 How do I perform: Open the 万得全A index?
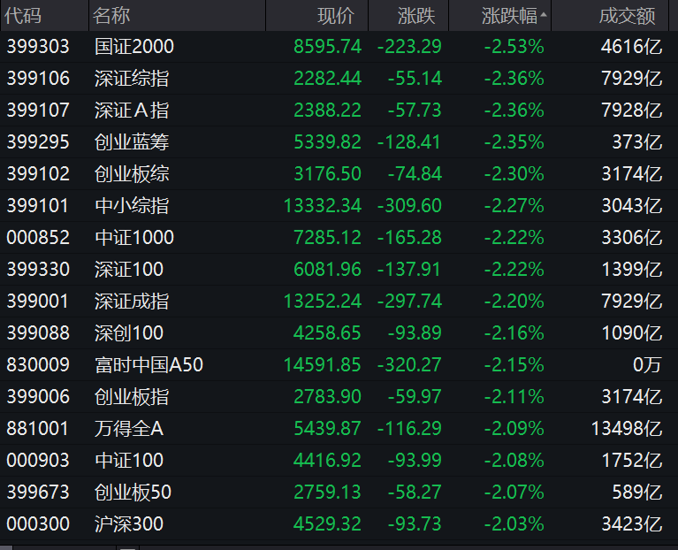tap(129, 429)
